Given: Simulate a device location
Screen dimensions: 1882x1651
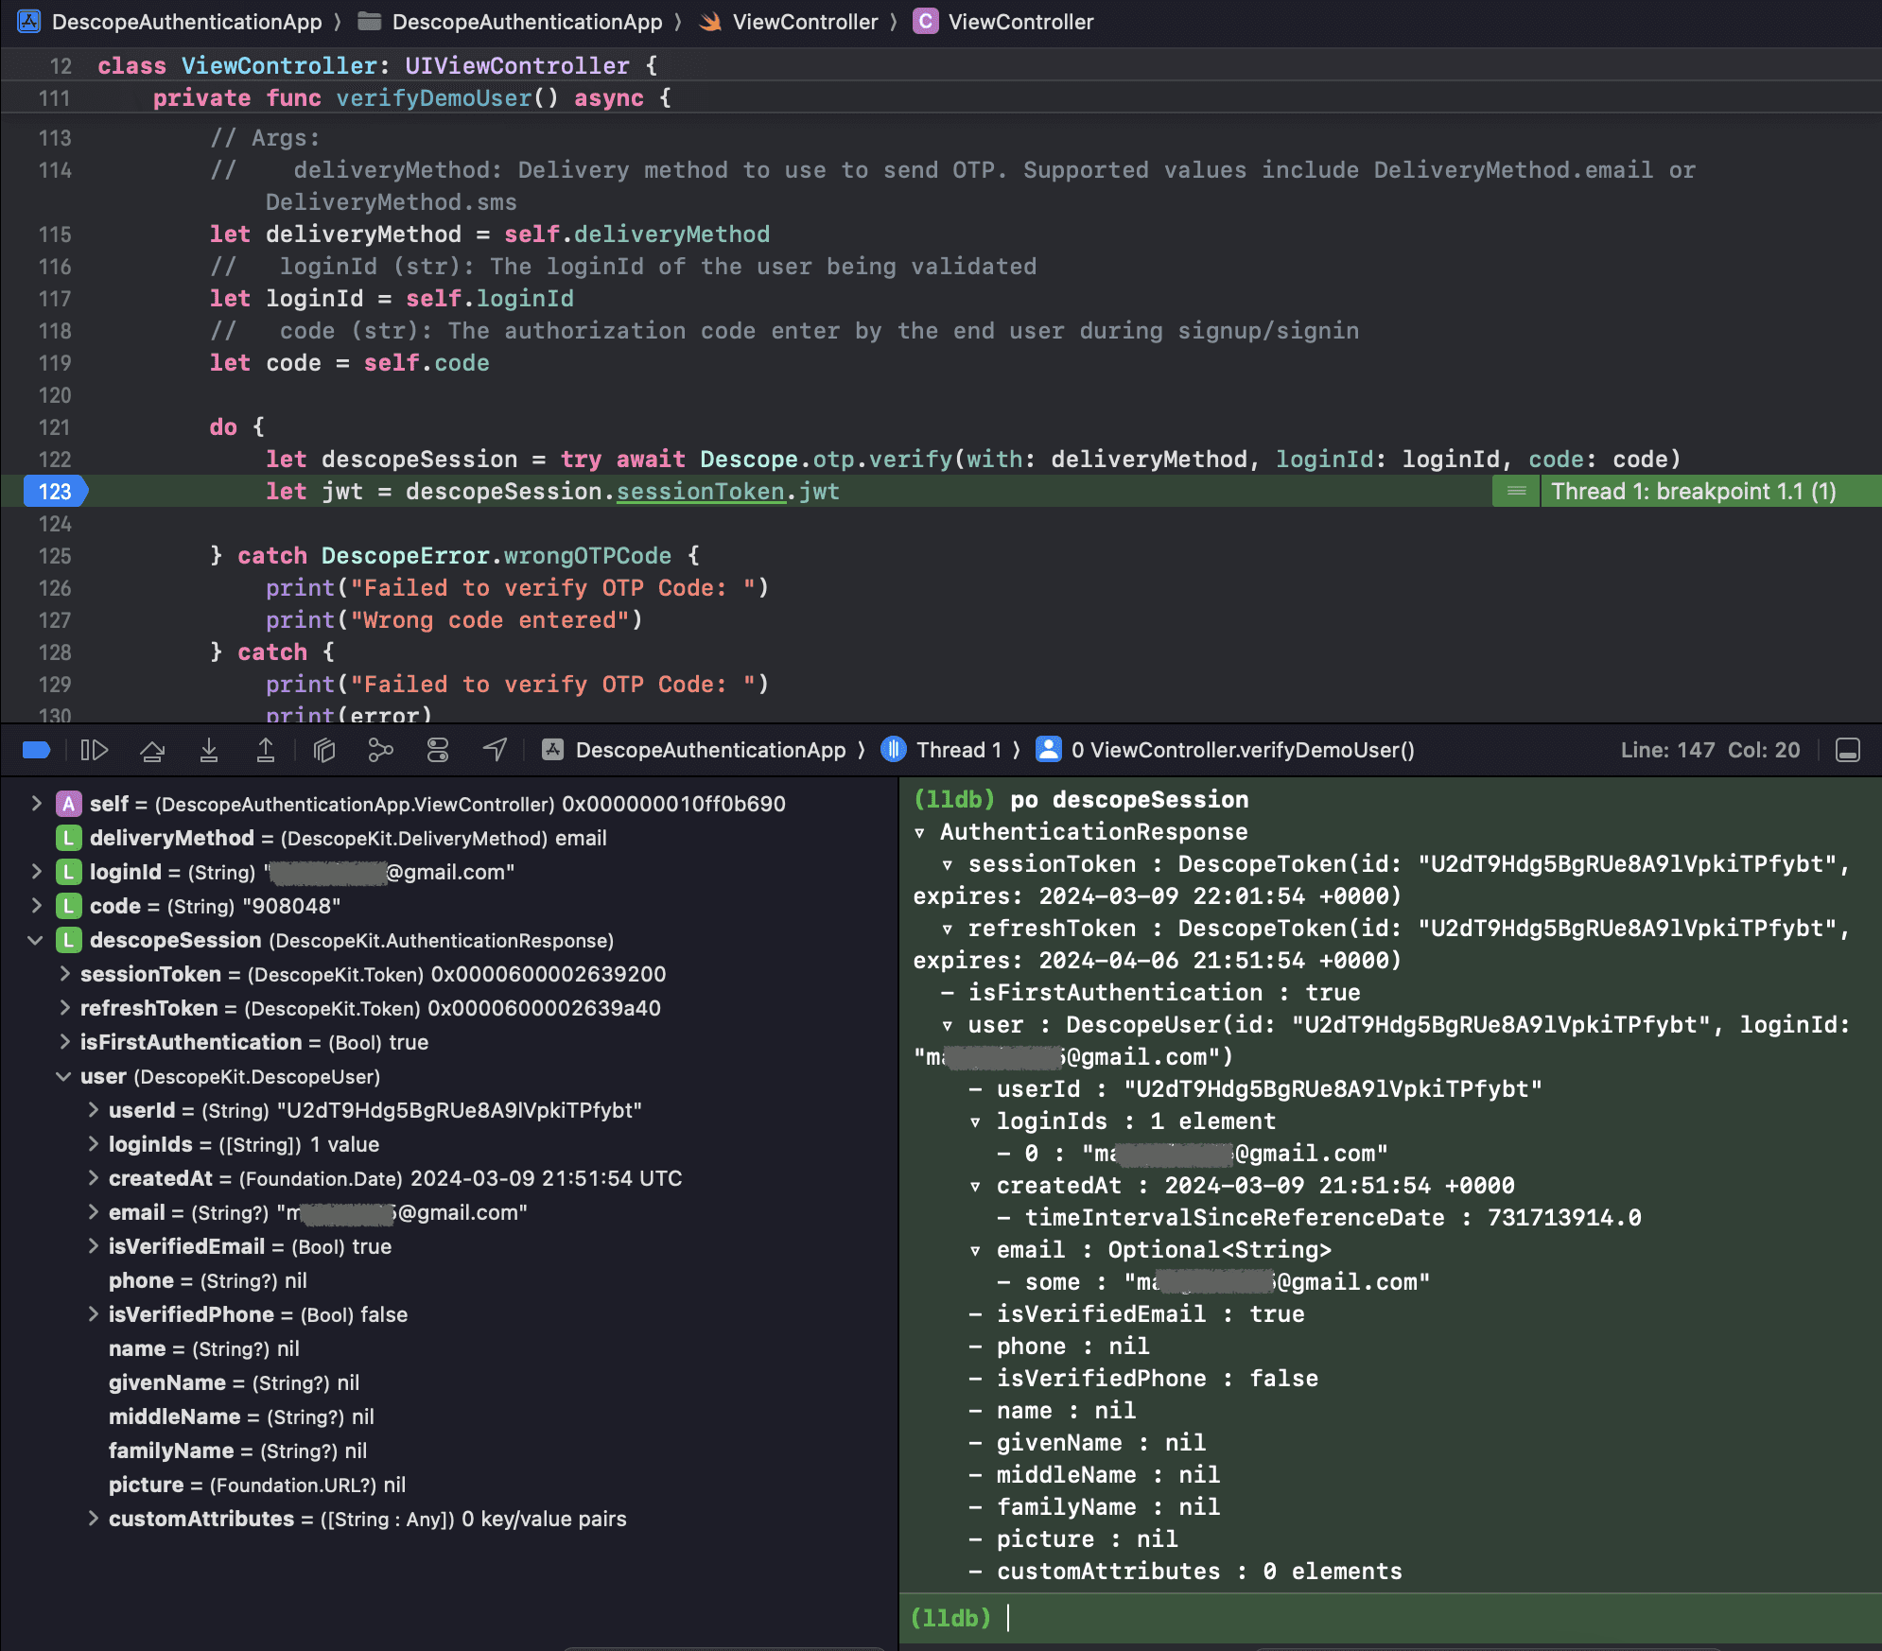Looking at the screenshot, I should pyautogui.click(x=494, y=750).
